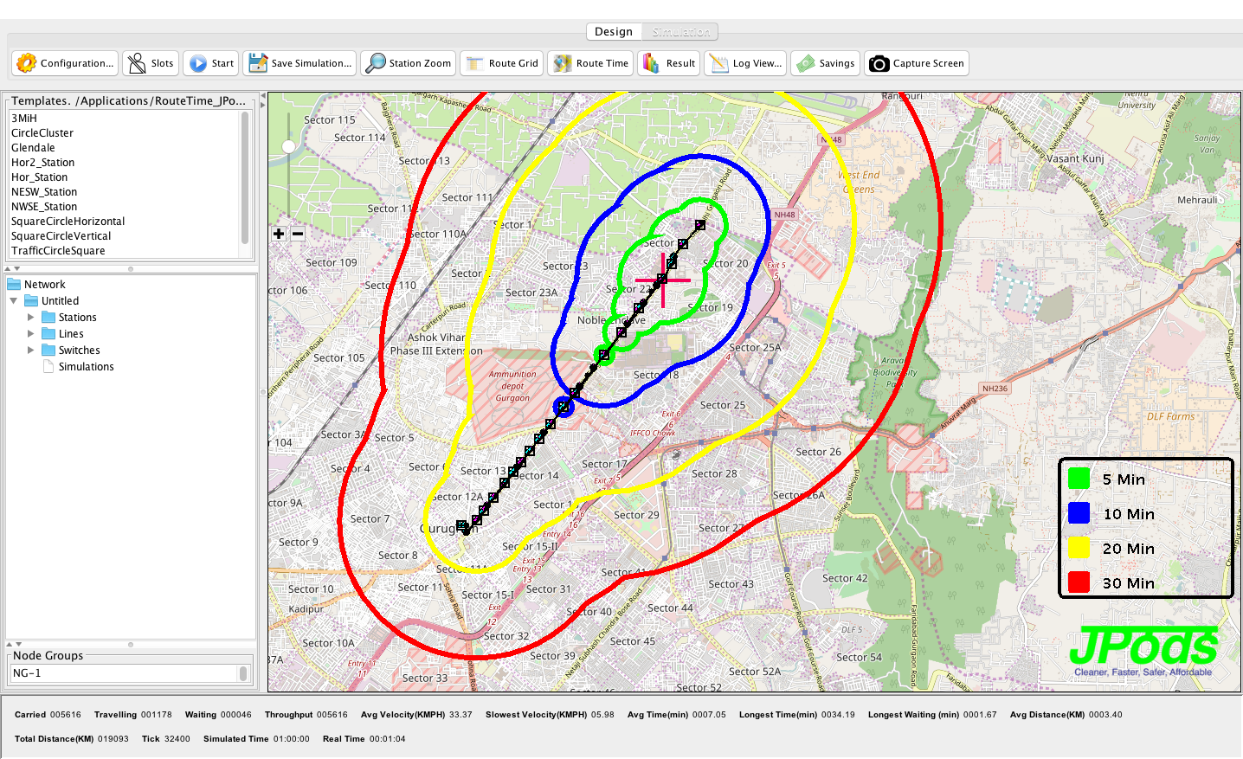Select the Simulations tree item
This screenshot has height=759, width=1243.
pos(86,367)
